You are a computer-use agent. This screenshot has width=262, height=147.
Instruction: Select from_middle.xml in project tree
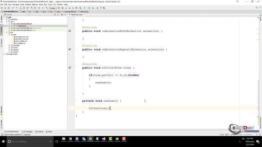20,41
